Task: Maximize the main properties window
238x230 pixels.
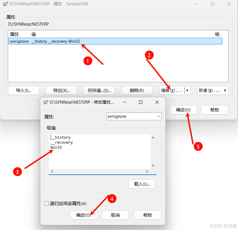Action: point(213,4)
